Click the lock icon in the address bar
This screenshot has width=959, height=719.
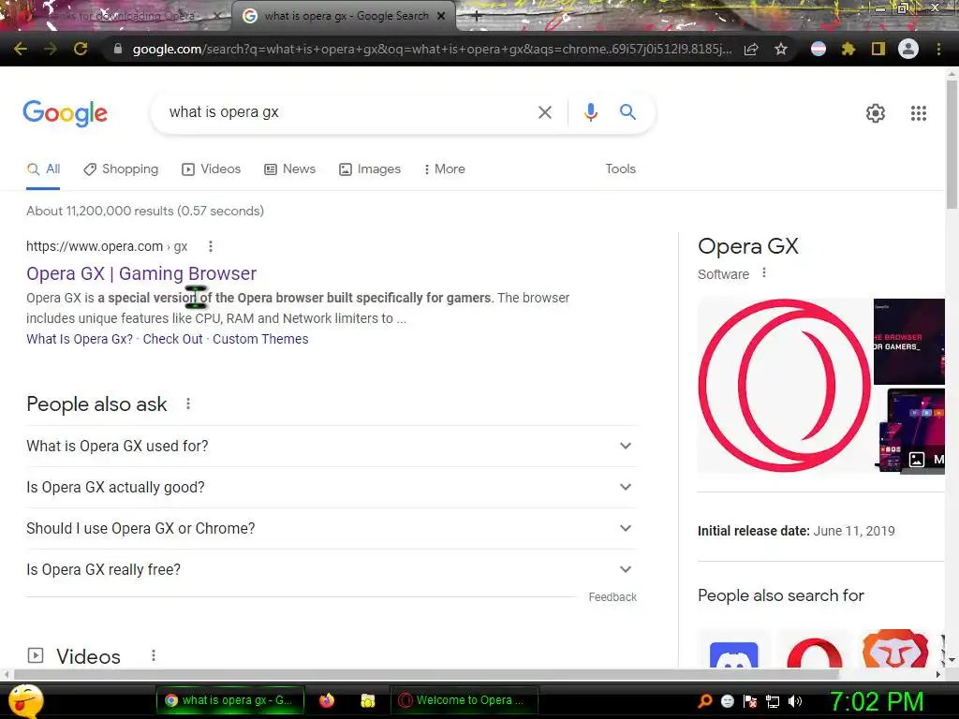tap(117, 49)
